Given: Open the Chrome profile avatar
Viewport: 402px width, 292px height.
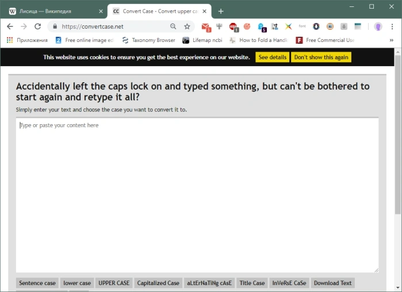Looking at the screenshot, I should click(378, 26).
